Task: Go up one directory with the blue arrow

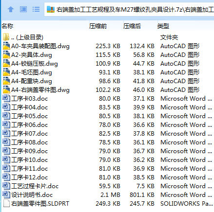Action: tap(11, 9)
